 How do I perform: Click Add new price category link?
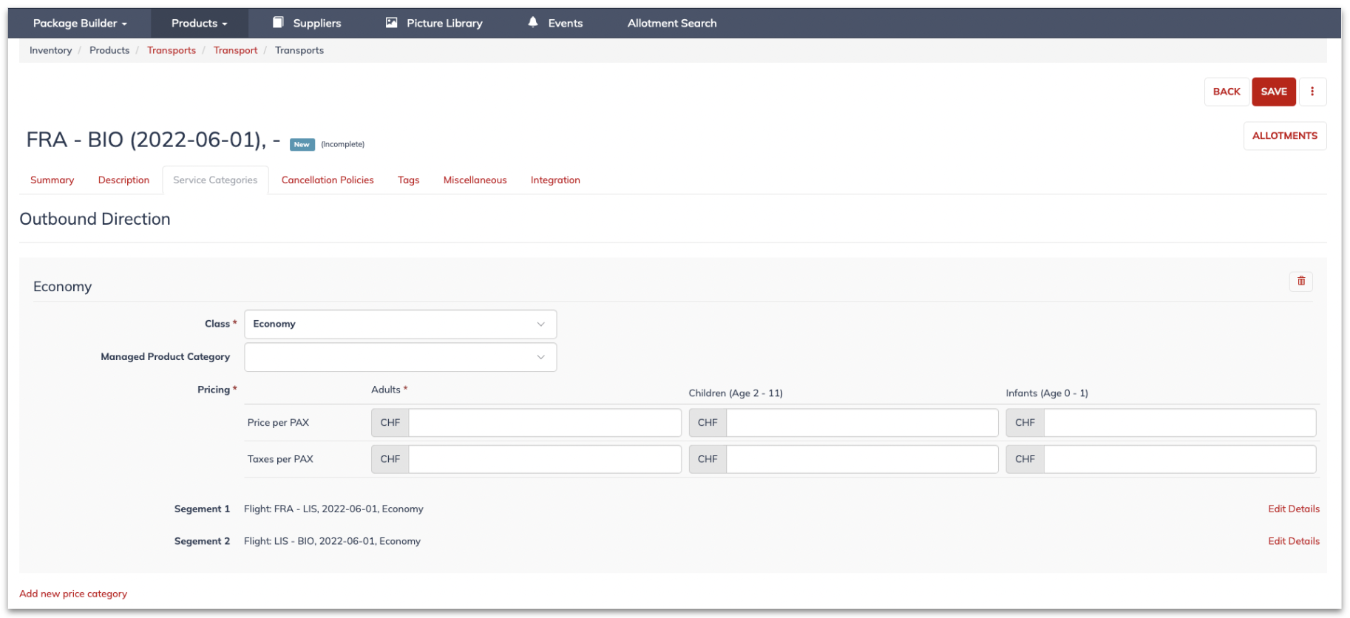pos(73,594)
